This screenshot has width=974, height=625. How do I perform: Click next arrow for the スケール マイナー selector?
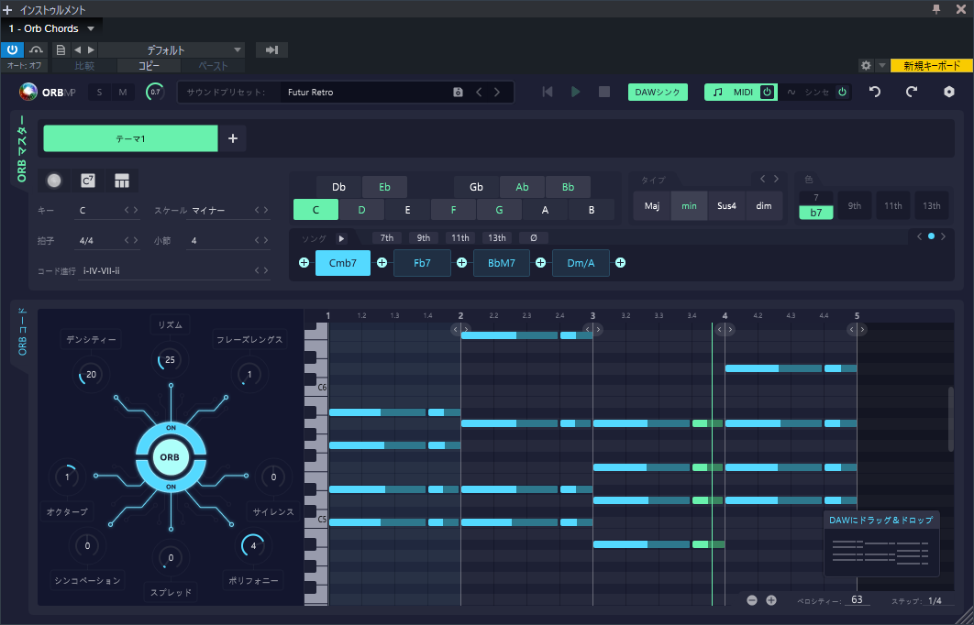pos(266,211)
